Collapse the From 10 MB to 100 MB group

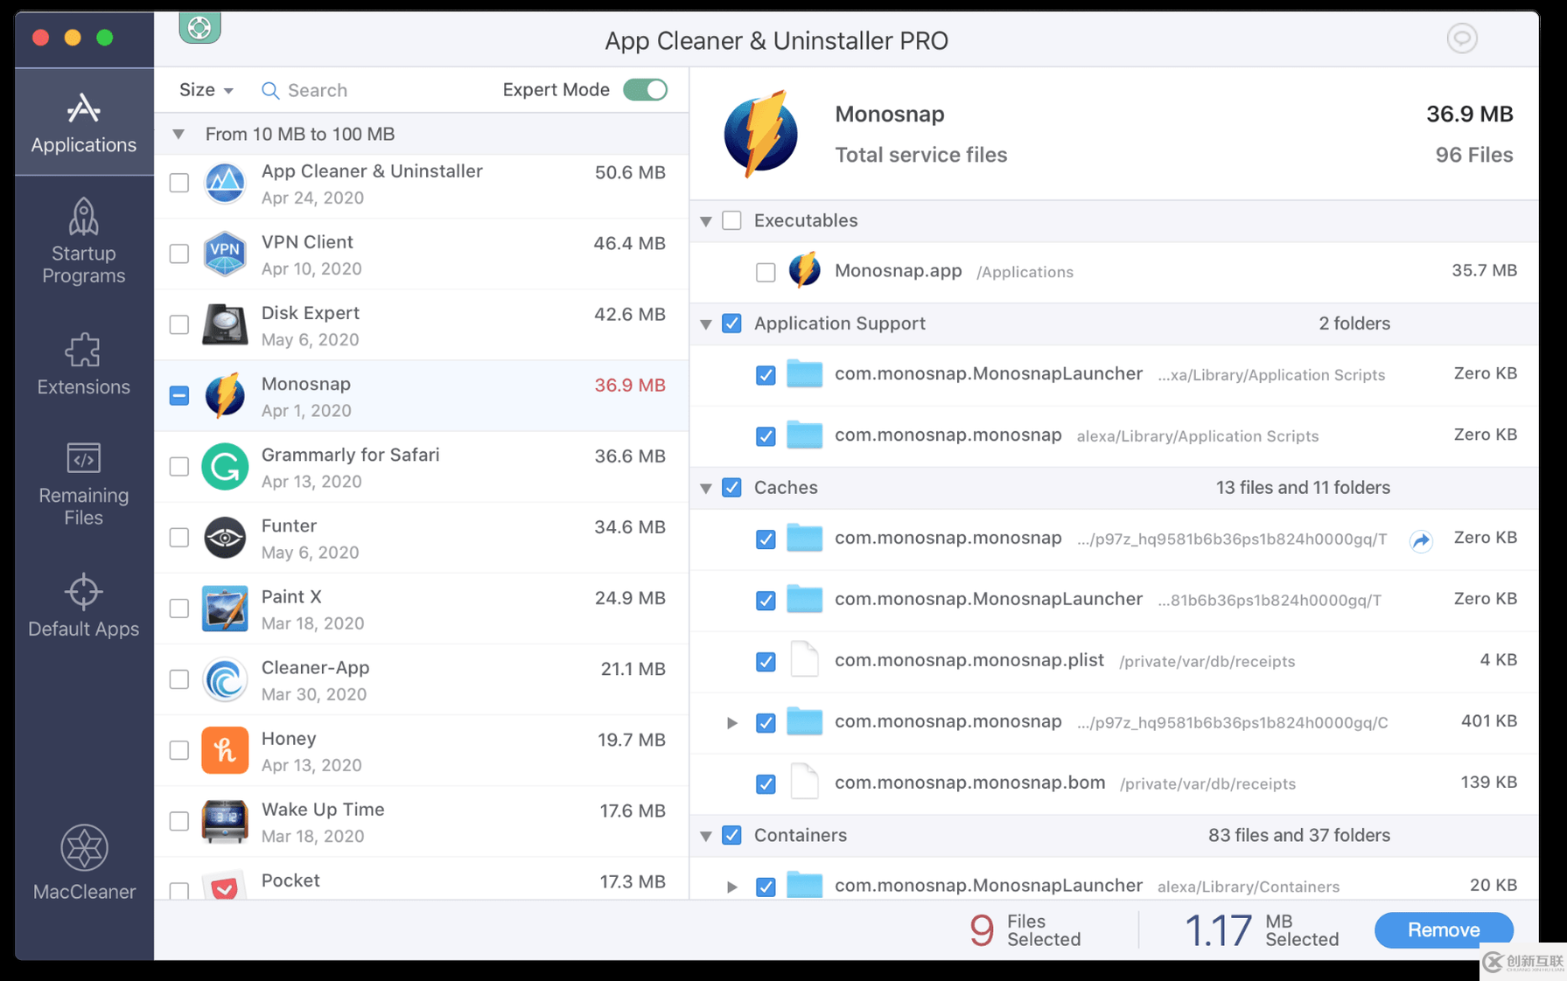pyautogui.click(x=178, y=134)
